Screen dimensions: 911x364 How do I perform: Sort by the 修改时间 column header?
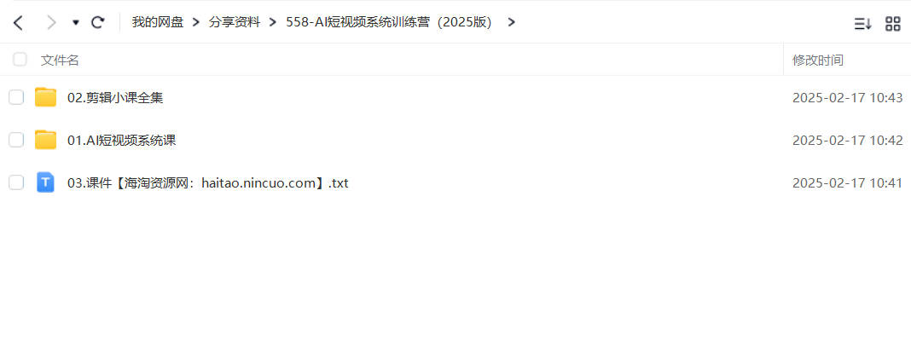[x=818, y=60]
